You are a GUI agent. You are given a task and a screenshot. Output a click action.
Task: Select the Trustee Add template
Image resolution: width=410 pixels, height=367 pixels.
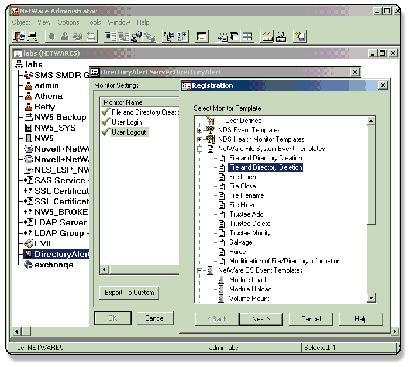coord(246,214)
